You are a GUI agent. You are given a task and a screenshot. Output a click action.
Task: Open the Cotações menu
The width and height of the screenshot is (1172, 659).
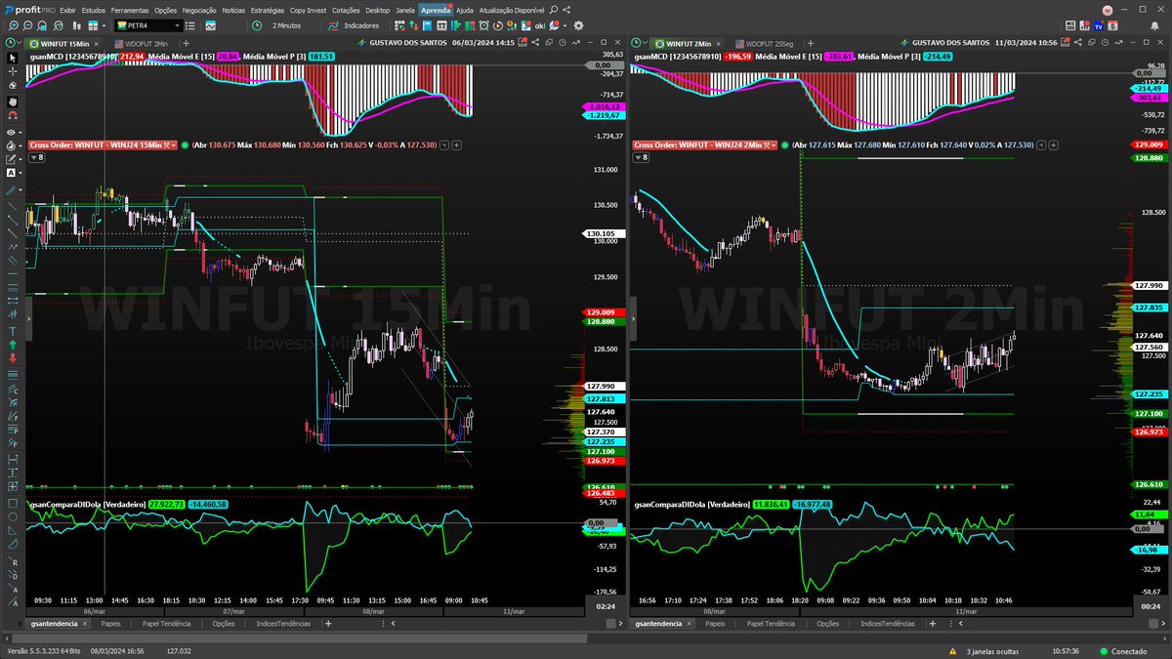[x=346, y=10]
